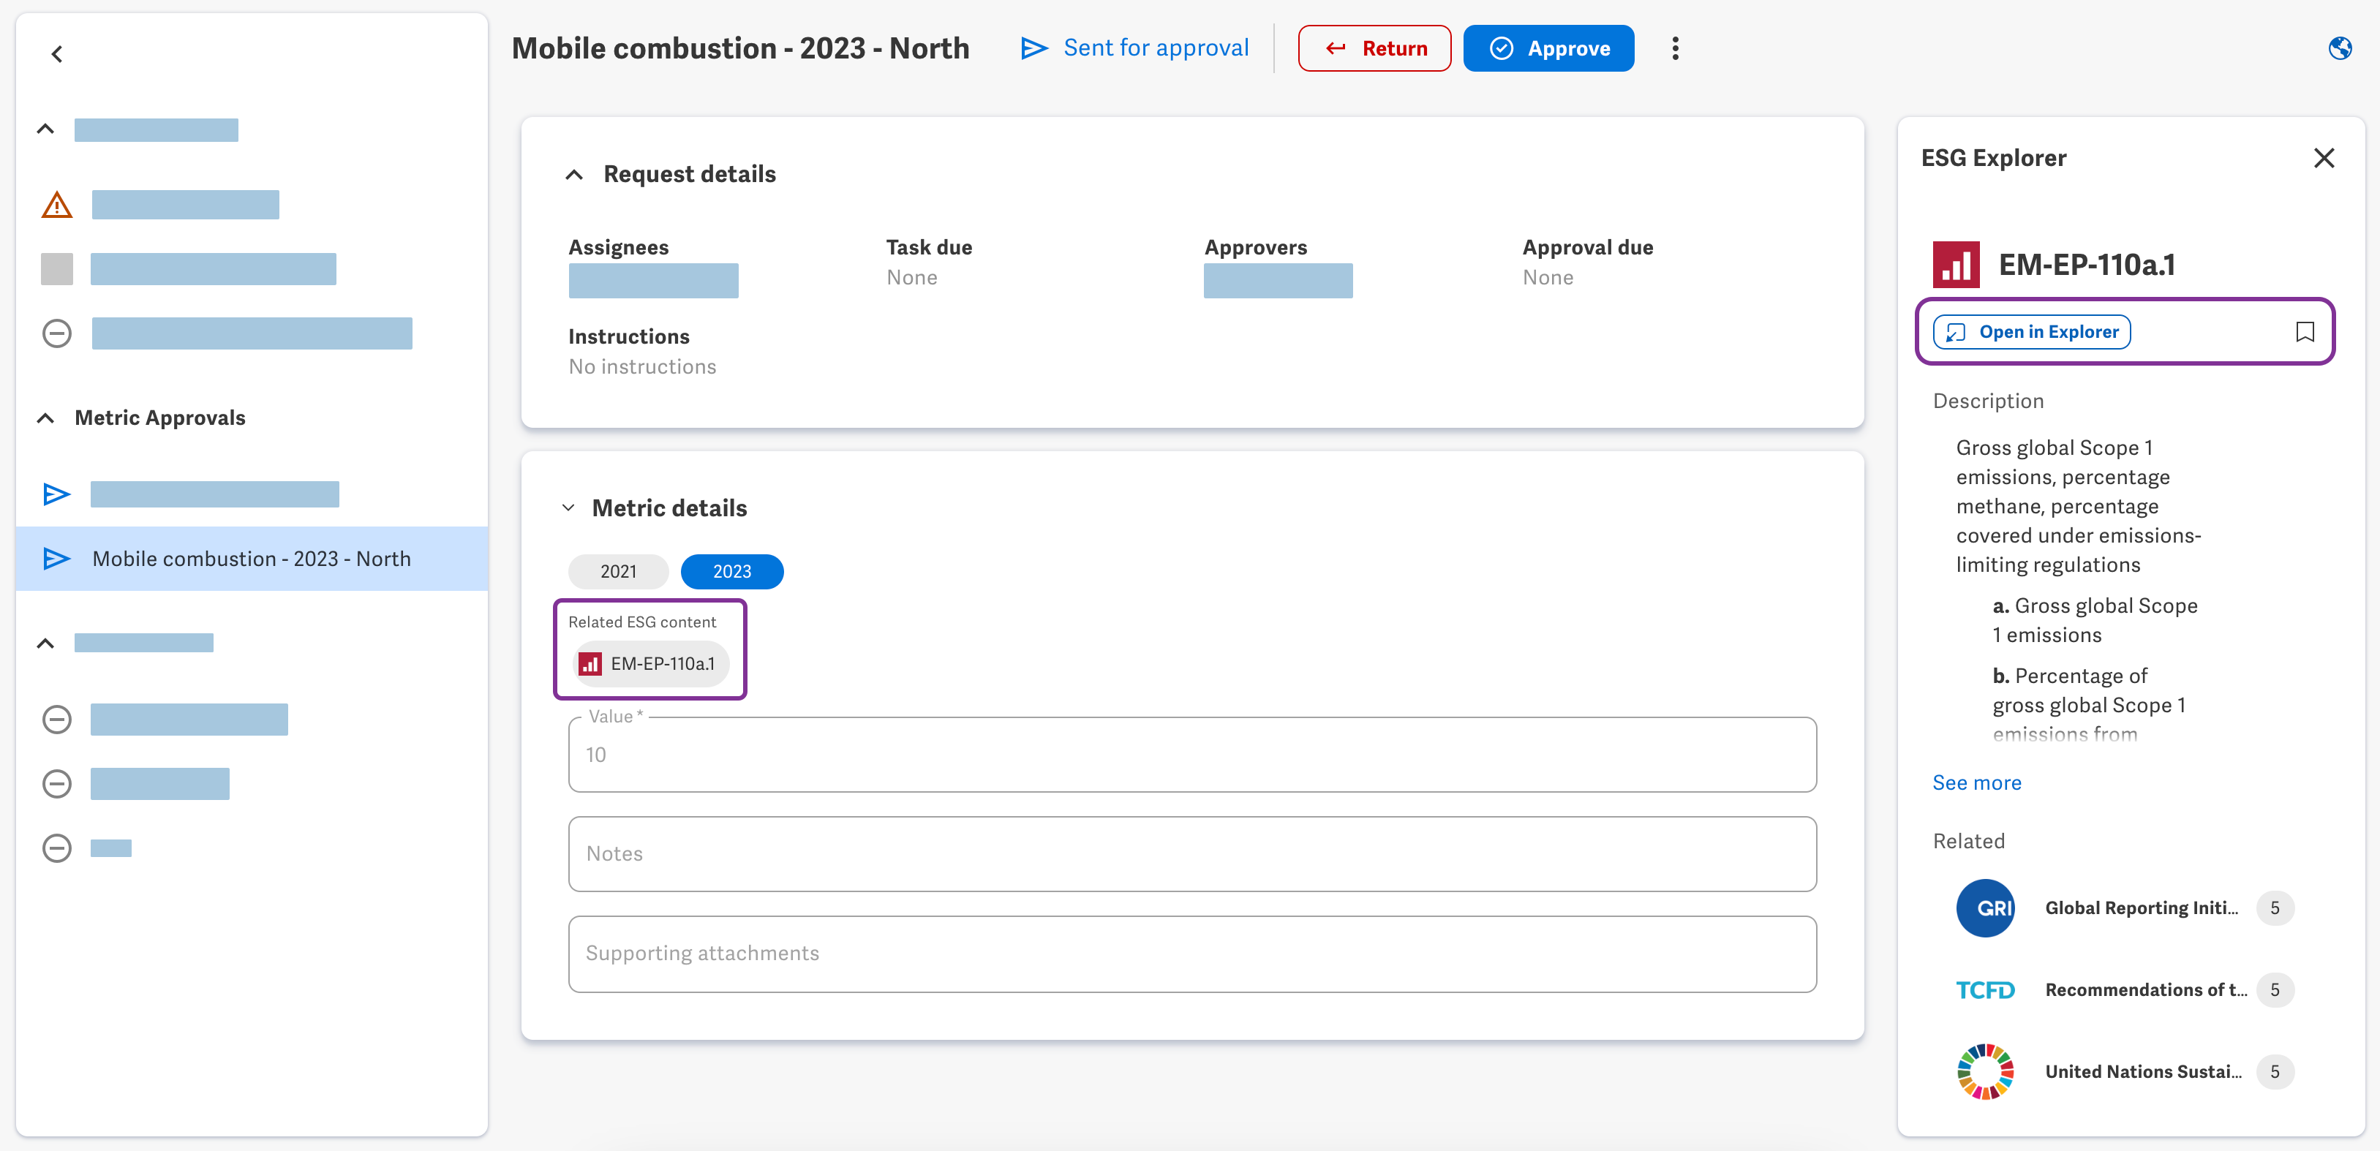Toggle the first exclusion circle in sidebar
2380x1151 pixels.
point(56,333)
